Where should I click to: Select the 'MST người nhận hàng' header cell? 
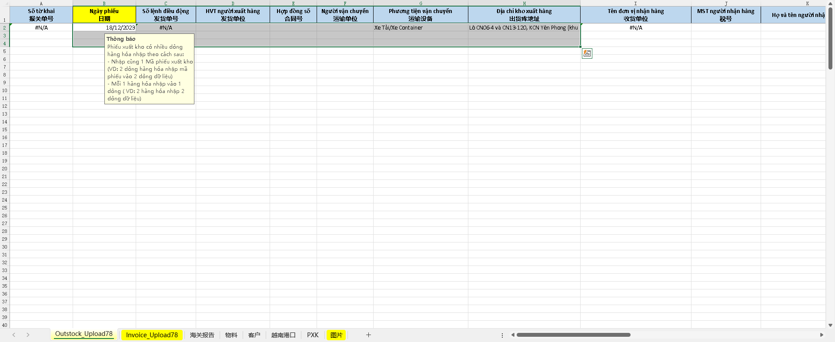pyautogui.click(x=726, y=15)
